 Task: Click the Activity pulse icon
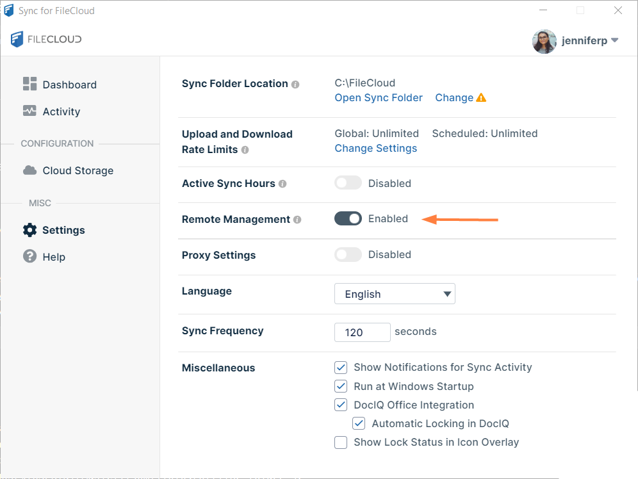point(29,111)
